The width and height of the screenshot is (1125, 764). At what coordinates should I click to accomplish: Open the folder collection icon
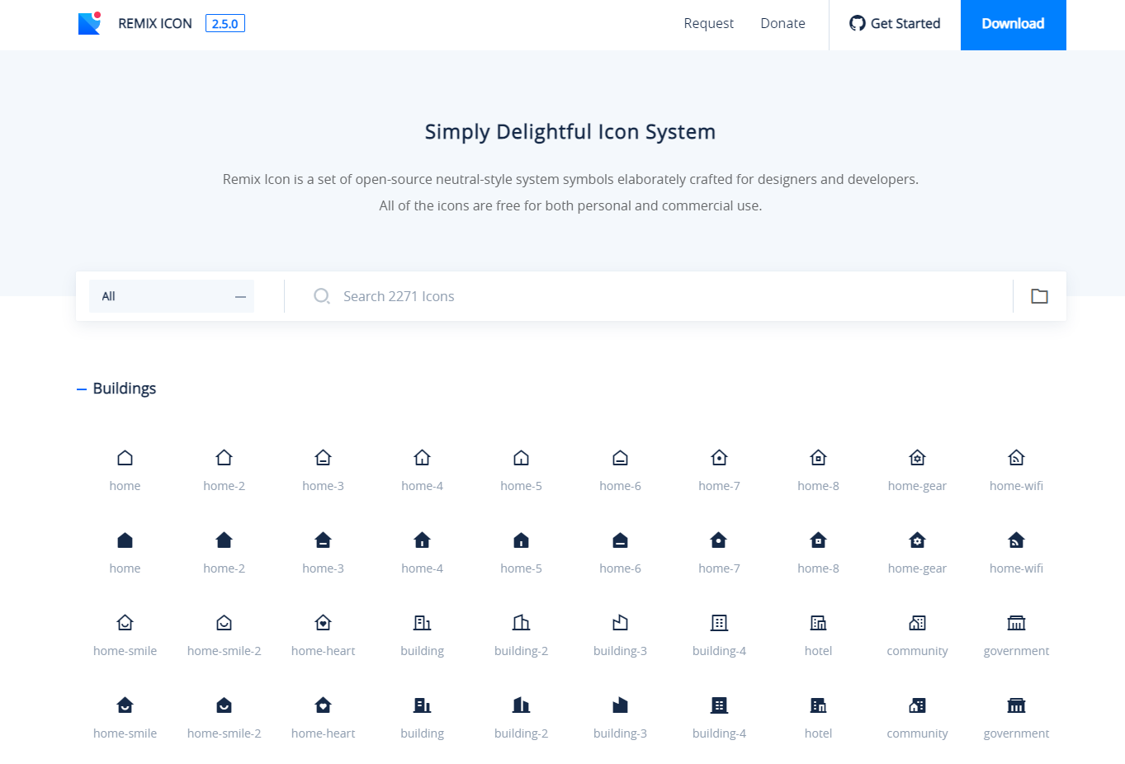click(1039, 296)
